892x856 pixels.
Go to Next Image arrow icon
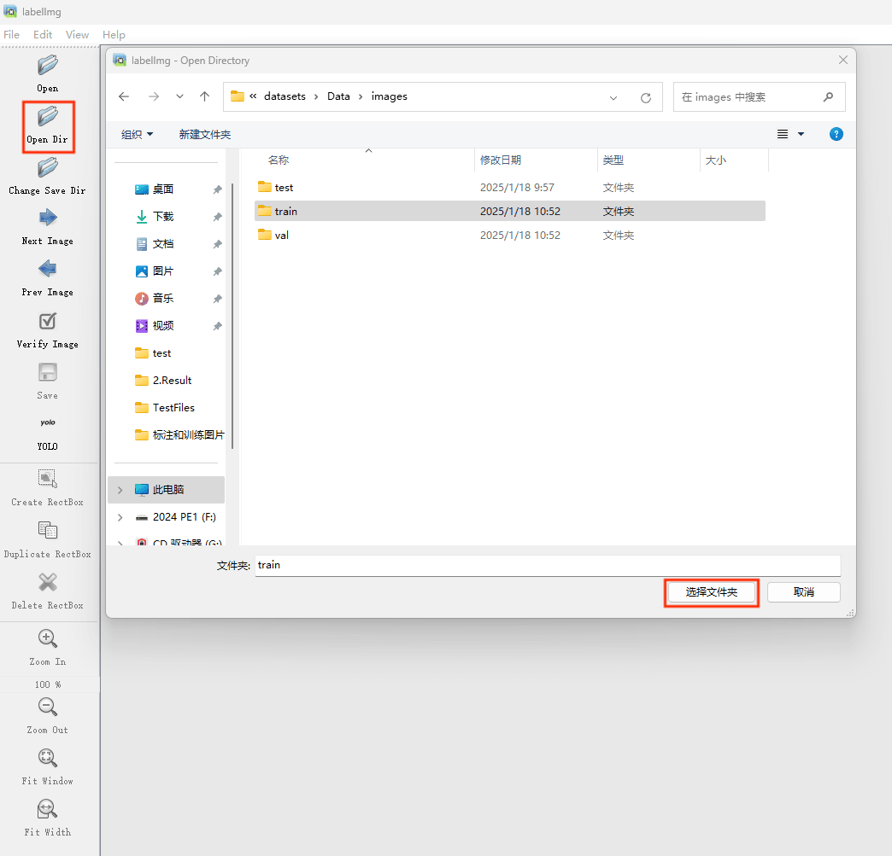click(48, 218)
